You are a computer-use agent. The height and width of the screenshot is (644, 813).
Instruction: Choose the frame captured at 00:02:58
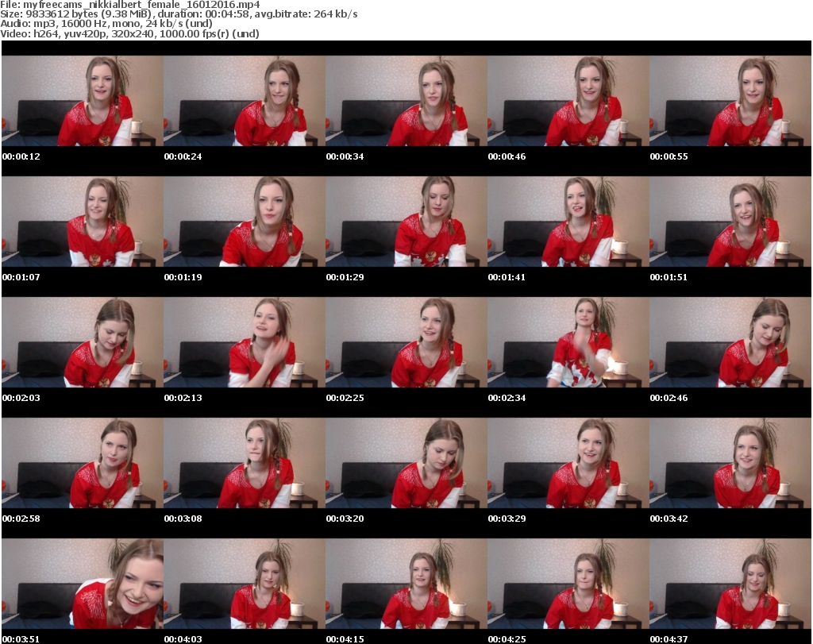[83, 463]
